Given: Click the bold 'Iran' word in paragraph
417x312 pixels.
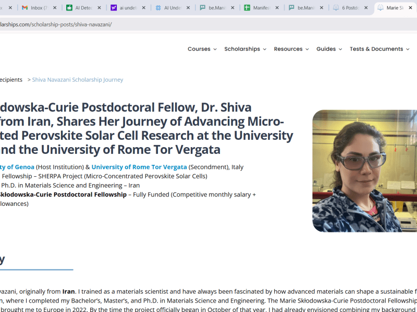Looking at the screenshot, I should [68, 291].
